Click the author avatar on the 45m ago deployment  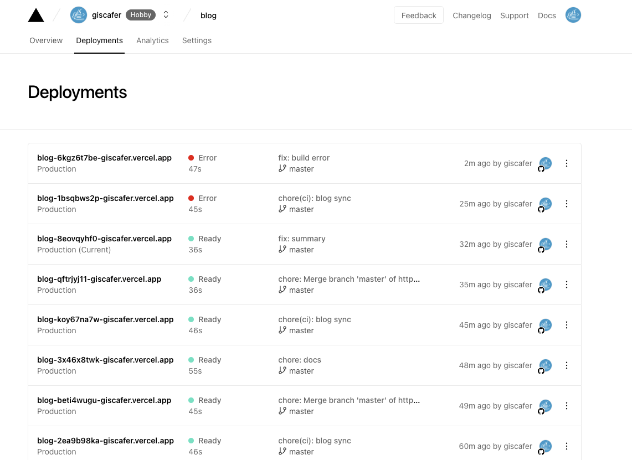[546, 324]
